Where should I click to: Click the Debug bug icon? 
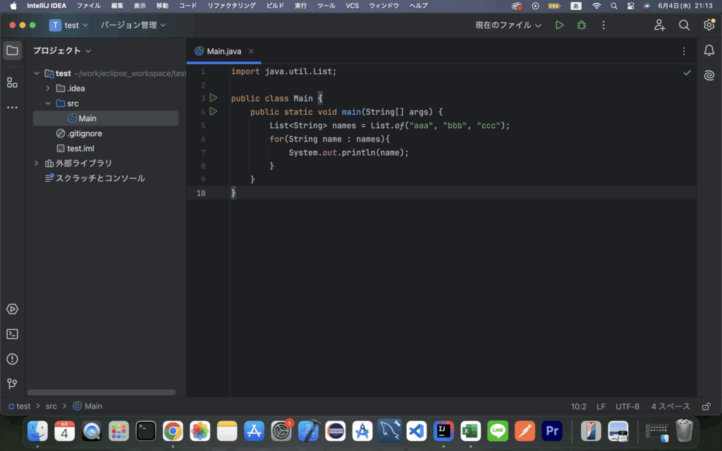tap(581, 25)
